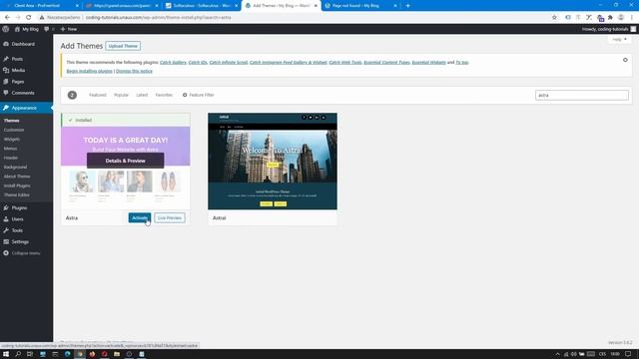Activate the Astra theme
Viewport: 639px width, 359px height.
click(x=140, y=217)
